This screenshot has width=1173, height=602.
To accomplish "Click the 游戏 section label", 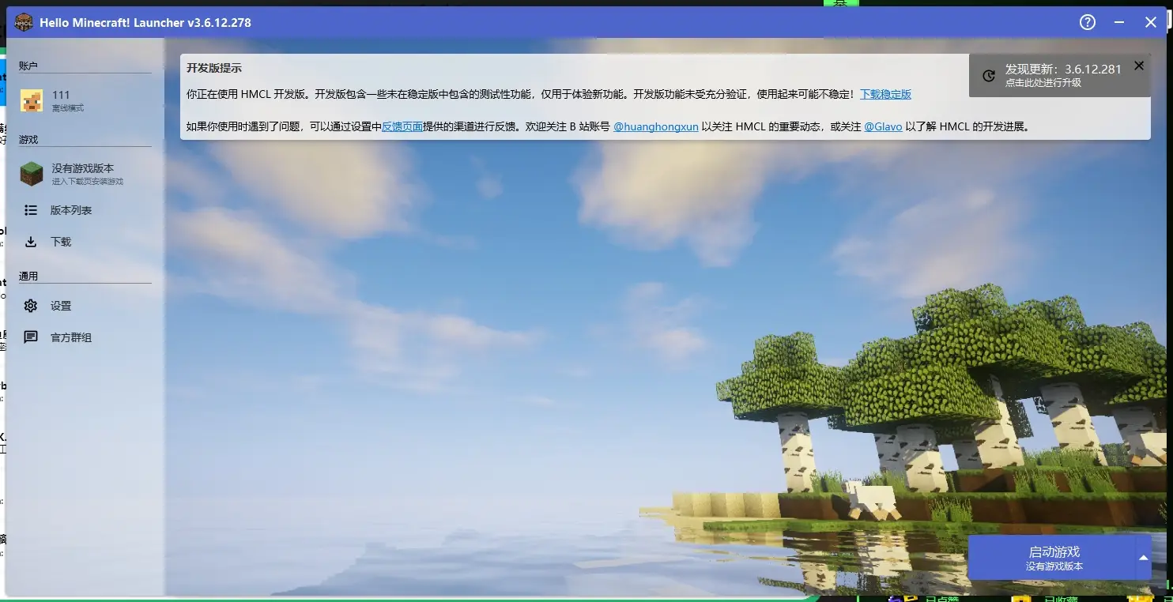I will [28, 139].
